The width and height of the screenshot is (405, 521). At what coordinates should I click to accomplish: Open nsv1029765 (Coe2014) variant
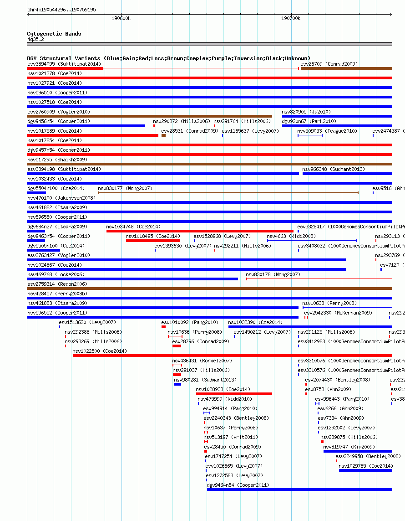[365, 470]
